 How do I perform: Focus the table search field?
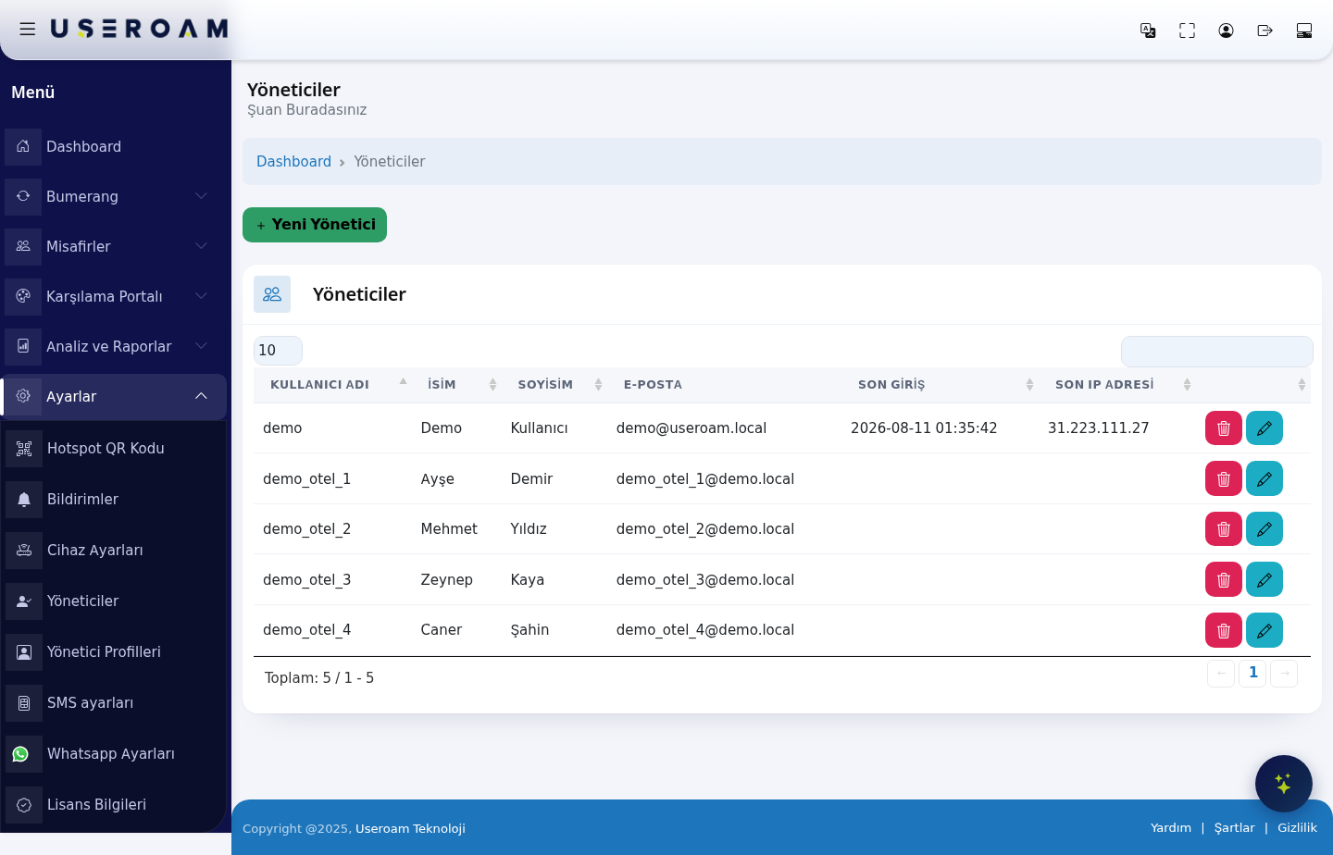tap(1216, 352)
